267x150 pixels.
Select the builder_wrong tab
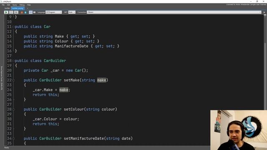point(18,8)
